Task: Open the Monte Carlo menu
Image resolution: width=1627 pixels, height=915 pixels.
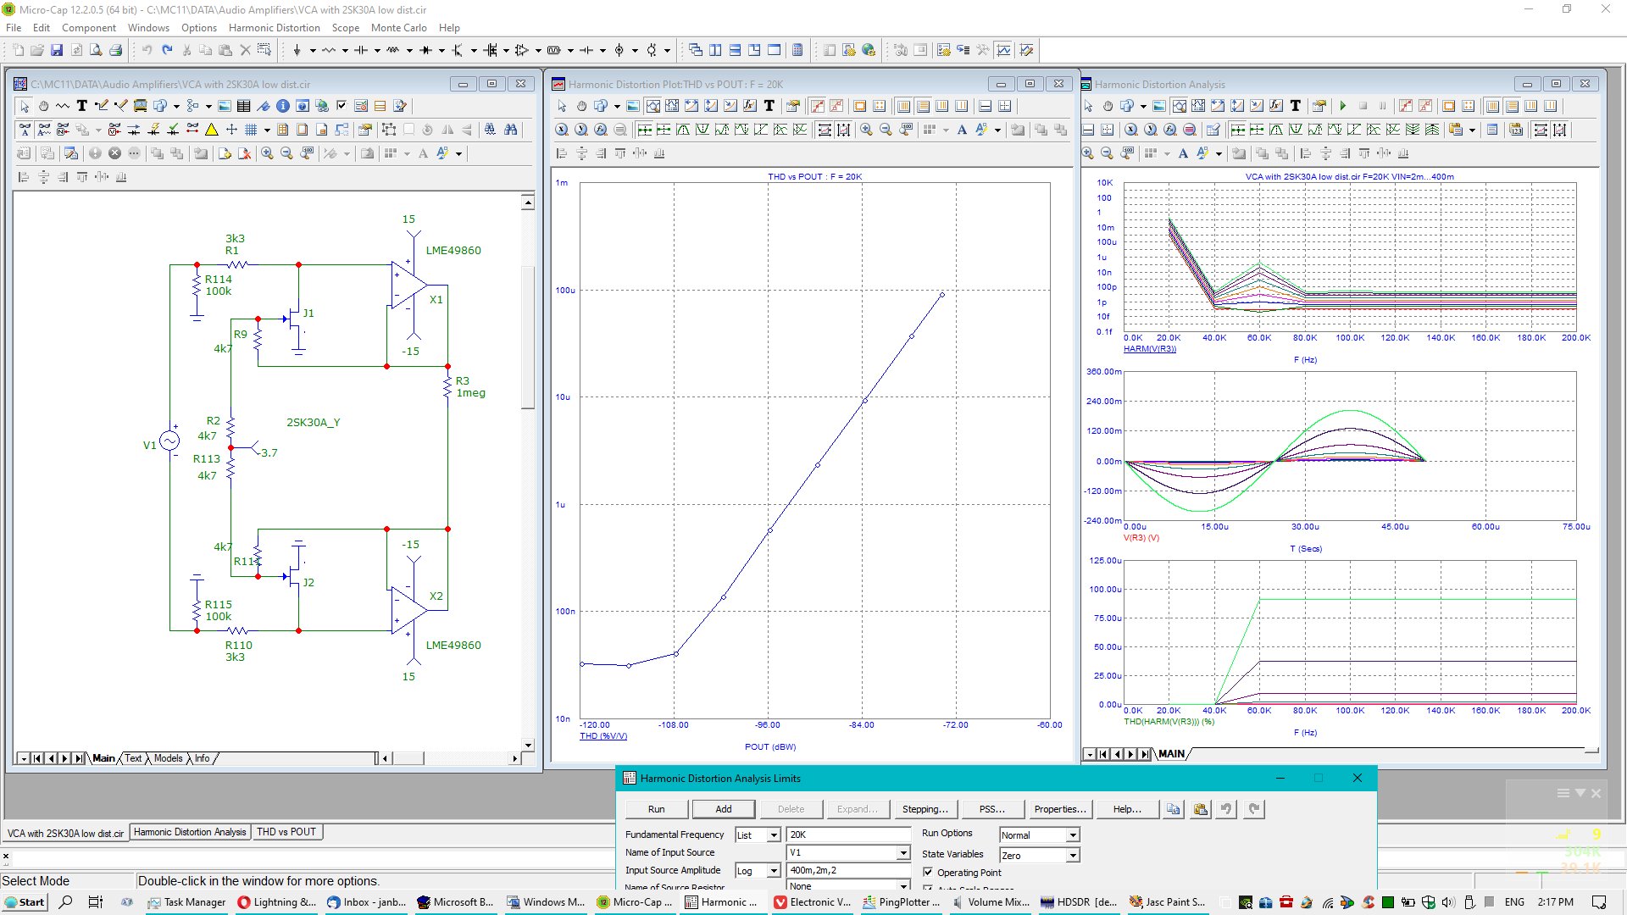Action: (x=398, y=27)
